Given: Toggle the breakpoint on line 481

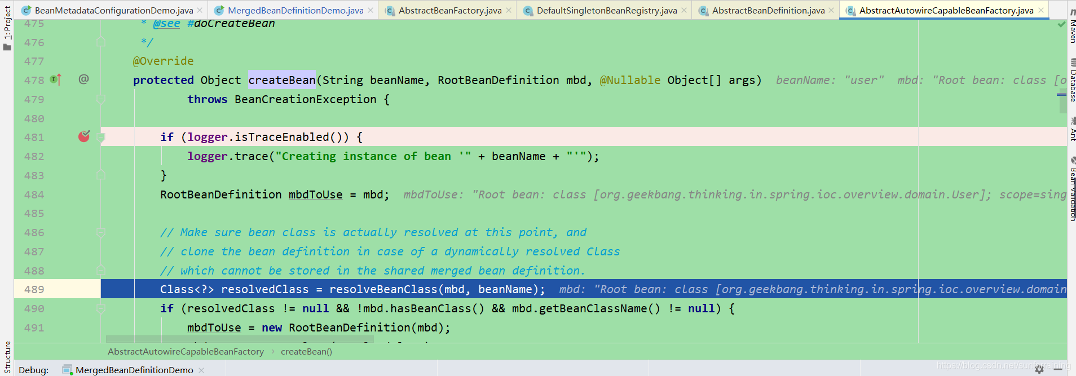Looking at the screenshot, I should [84, 136].
